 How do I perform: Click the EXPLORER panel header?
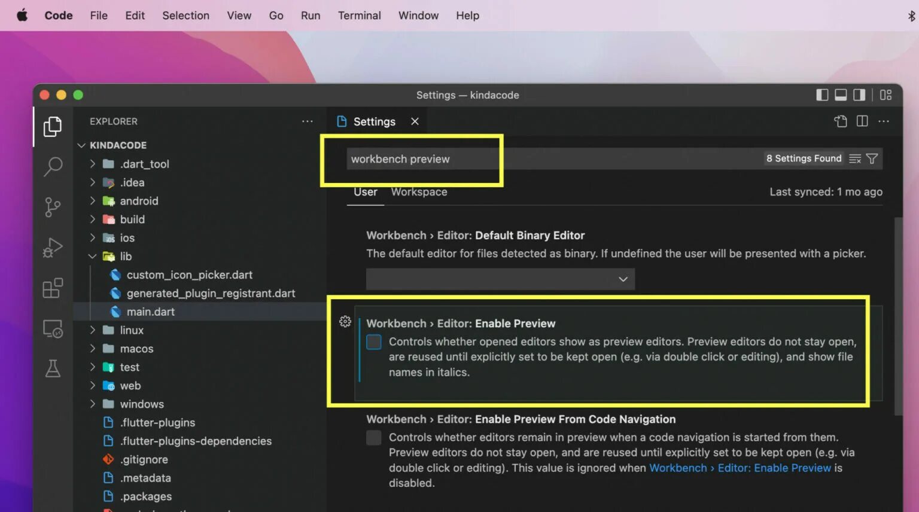coord(114,121)
